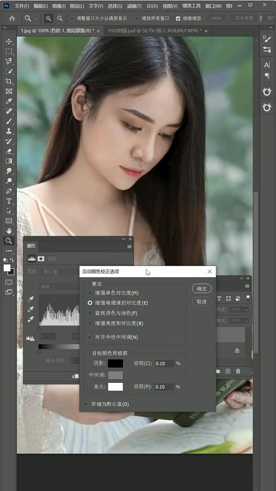
Task: Select the Rectangular Marquee tool
Action: click(x=9, y=51)
